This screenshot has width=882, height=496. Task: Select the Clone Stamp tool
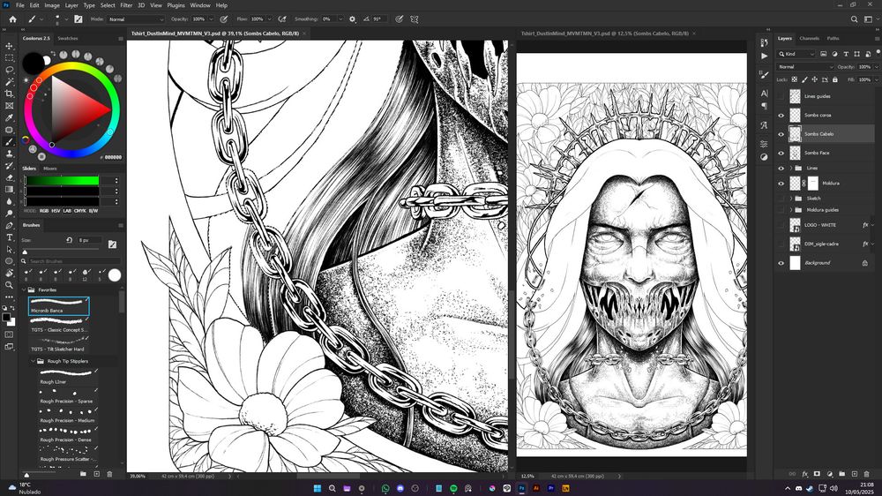point(9,154)
